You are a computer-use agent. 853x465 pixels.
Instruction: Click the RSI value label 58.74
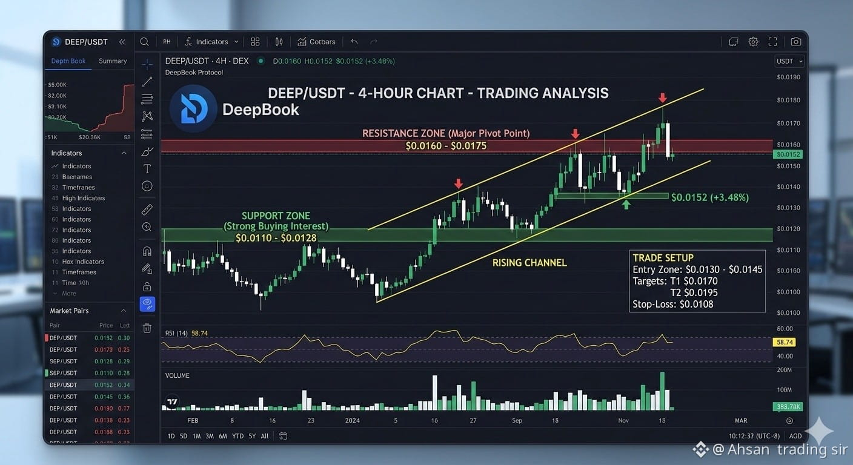pos(785,342)
